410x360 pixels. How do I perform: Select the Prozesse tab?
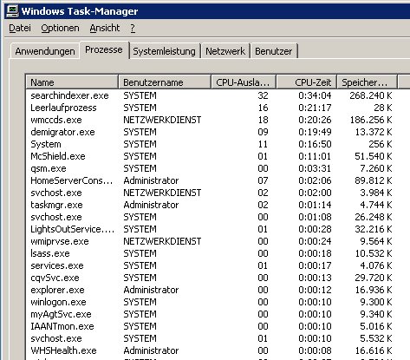click(104, 50)
